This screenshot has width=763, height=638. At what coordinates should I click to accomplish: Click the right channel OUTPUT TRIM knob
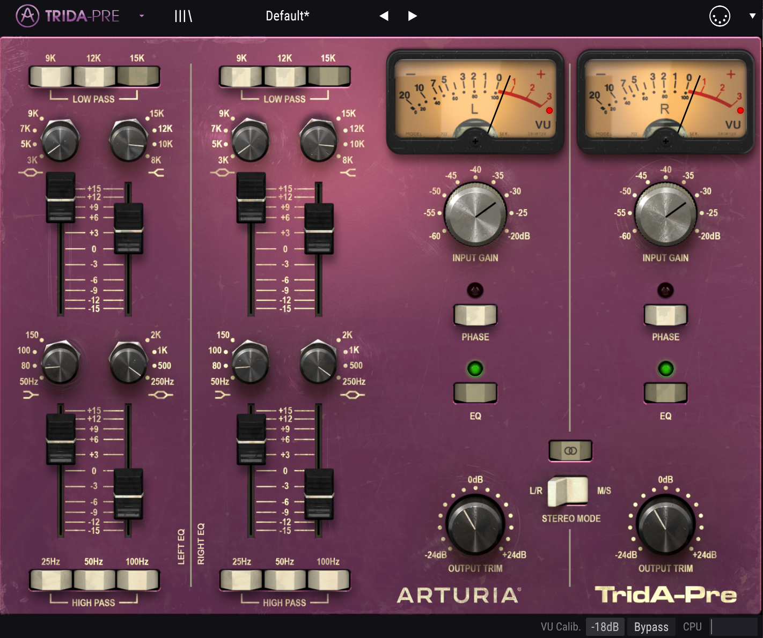tap(665, 525)
